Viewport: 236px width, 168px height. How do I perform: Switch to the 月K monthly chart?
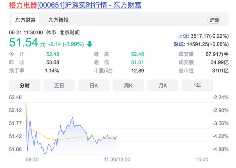click(x=163, y=85)
